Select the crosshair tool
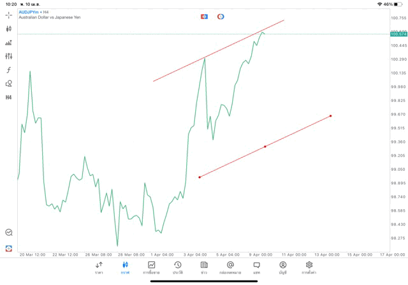 pos(8,15)
